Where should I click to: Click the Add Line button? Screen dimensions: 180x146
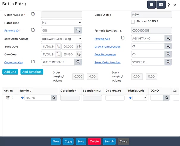10,72
